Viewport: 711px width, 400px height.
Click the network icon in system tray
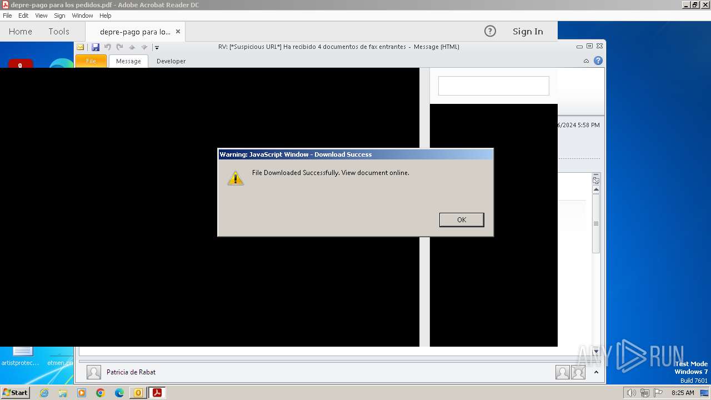[x=645, y=393]
